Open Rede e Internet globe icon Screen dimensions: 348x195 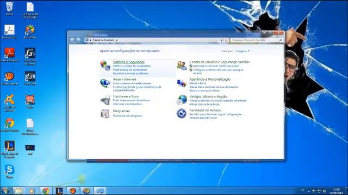tap(105, 83)
